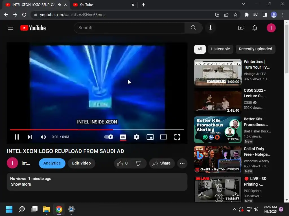Open the Chrome extensions puzzle icon
The height and width of the screenshot is (216, 289).
tap(246, 15)
